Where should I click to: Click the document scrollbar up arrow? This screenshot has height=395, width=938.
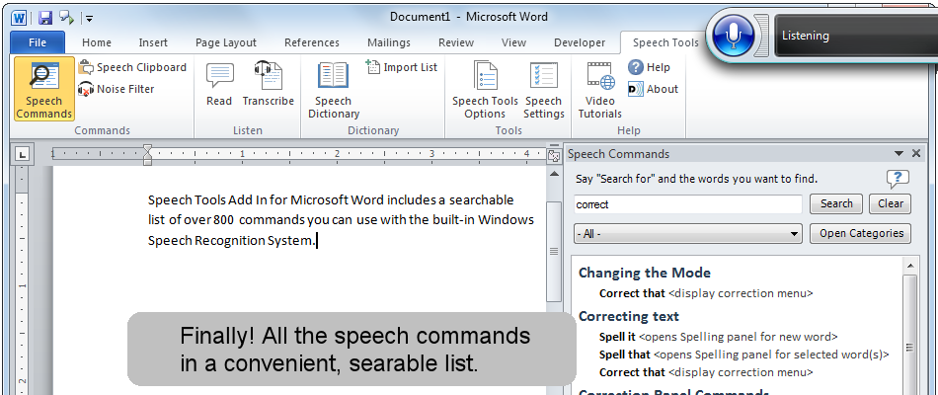pos(554,174)
